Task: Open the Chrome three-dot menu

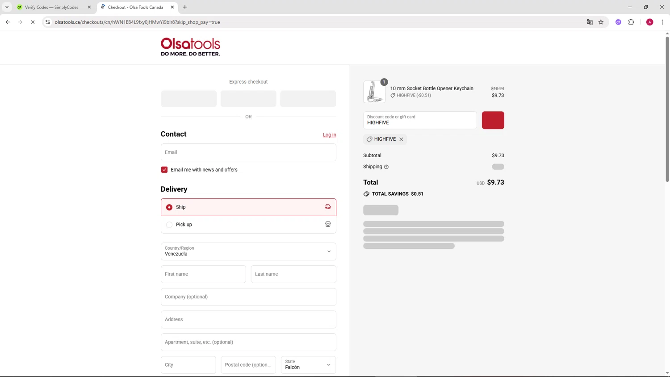Action: pyautogui.click(x=662, y=22)
